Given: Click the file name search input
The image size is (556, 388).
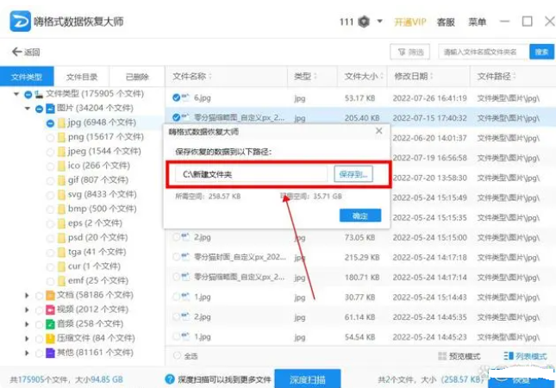Looking at the screenshot, I should pos(484,52).
